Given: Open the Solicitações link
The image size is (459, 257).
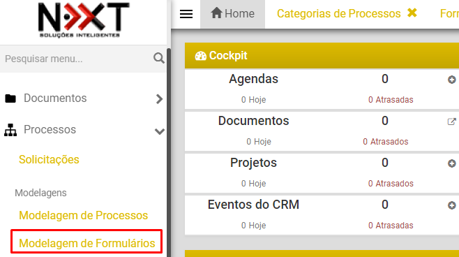Looking at the screenshot, I should [x=49, y=159].
